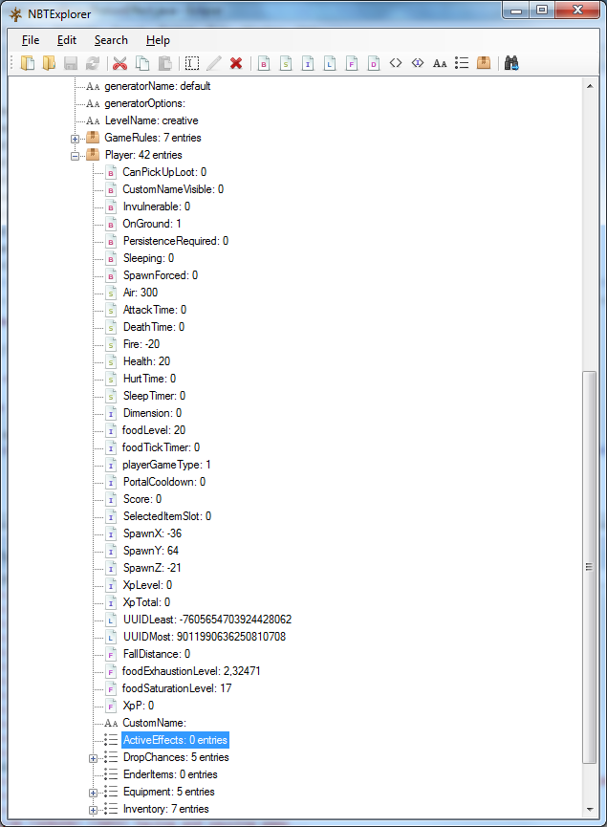Expand the Equipment list

[93, 793]
